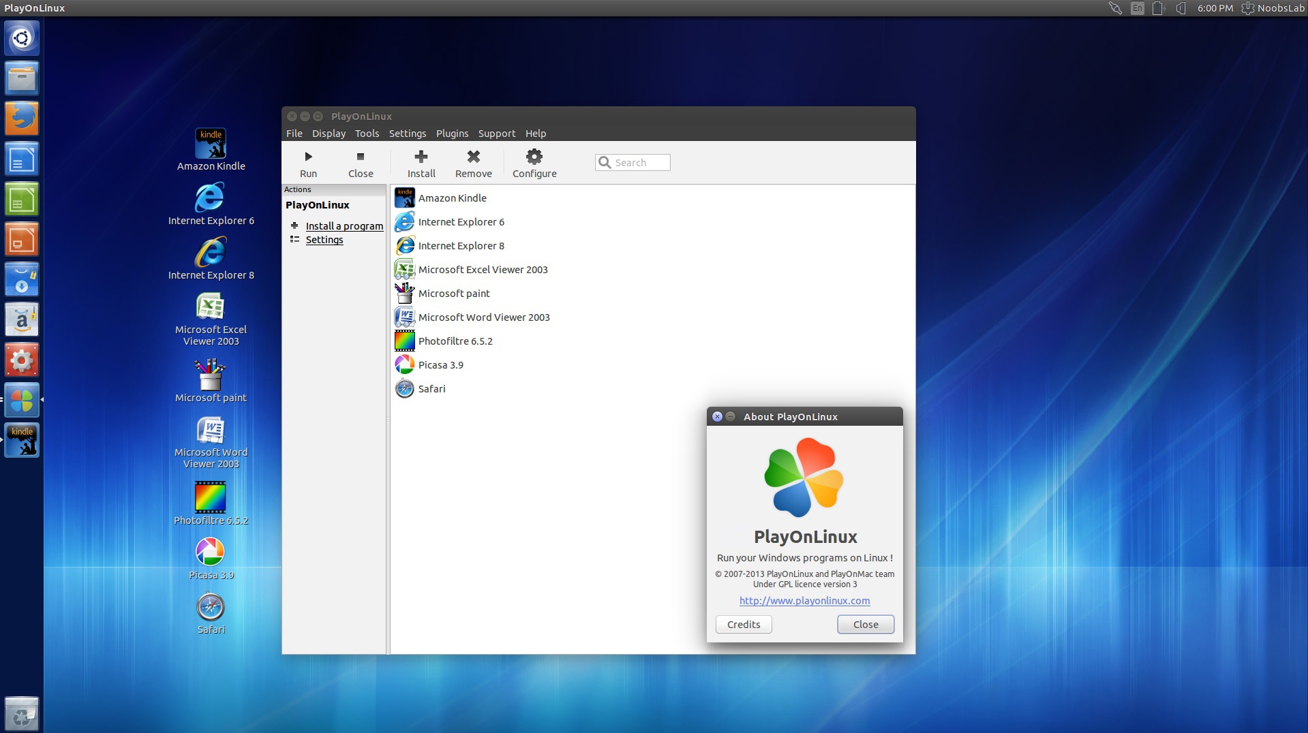Click 'Install a program' in Actions panel

pyautogui.click(x=344, y=226)
